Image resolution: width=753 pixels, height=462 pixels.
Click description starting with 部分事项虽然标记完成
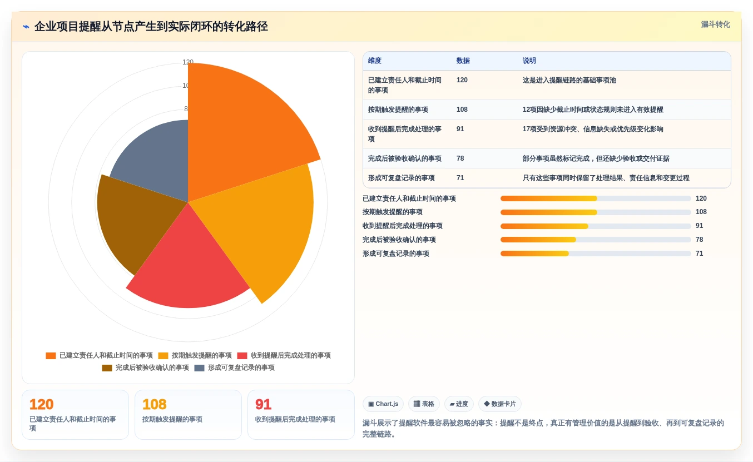coord(596,159)
